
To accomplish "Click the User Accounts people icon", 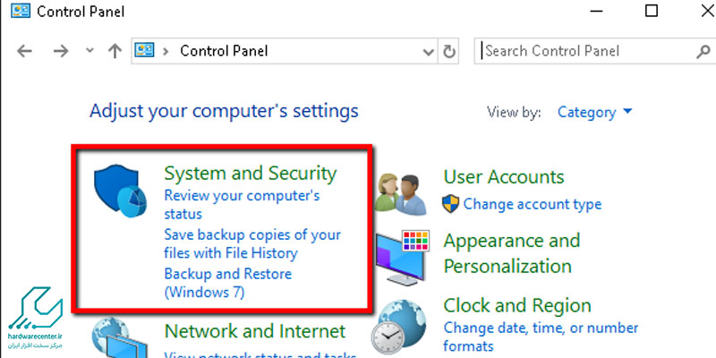I will tap(400, 193).
